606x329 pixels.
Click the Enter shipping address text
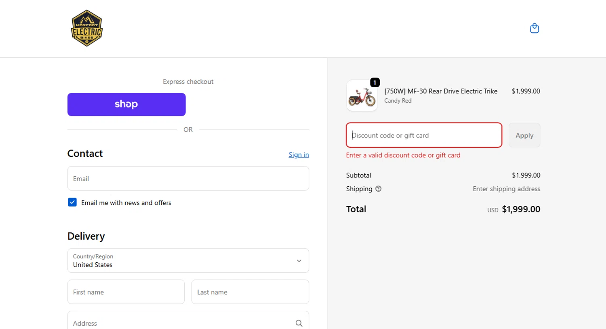pyautogui.click(x=506, y=189)
